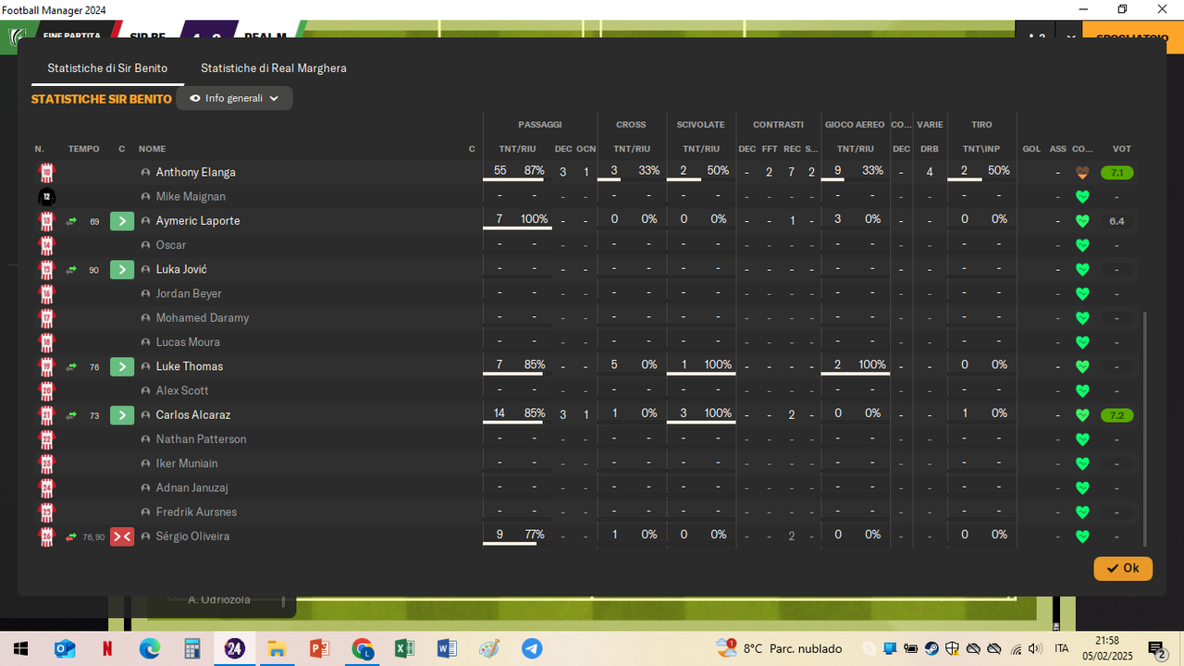Open Microsoft Edge from the taskbar
This screenshot has height=666, width=1184.
tap(150, 648)
